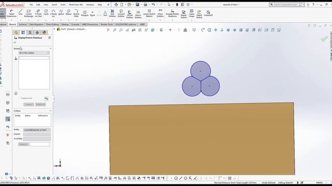Open Display/Delete Relations ribbon tool
The image size is (332, 186).
[172, 13]
